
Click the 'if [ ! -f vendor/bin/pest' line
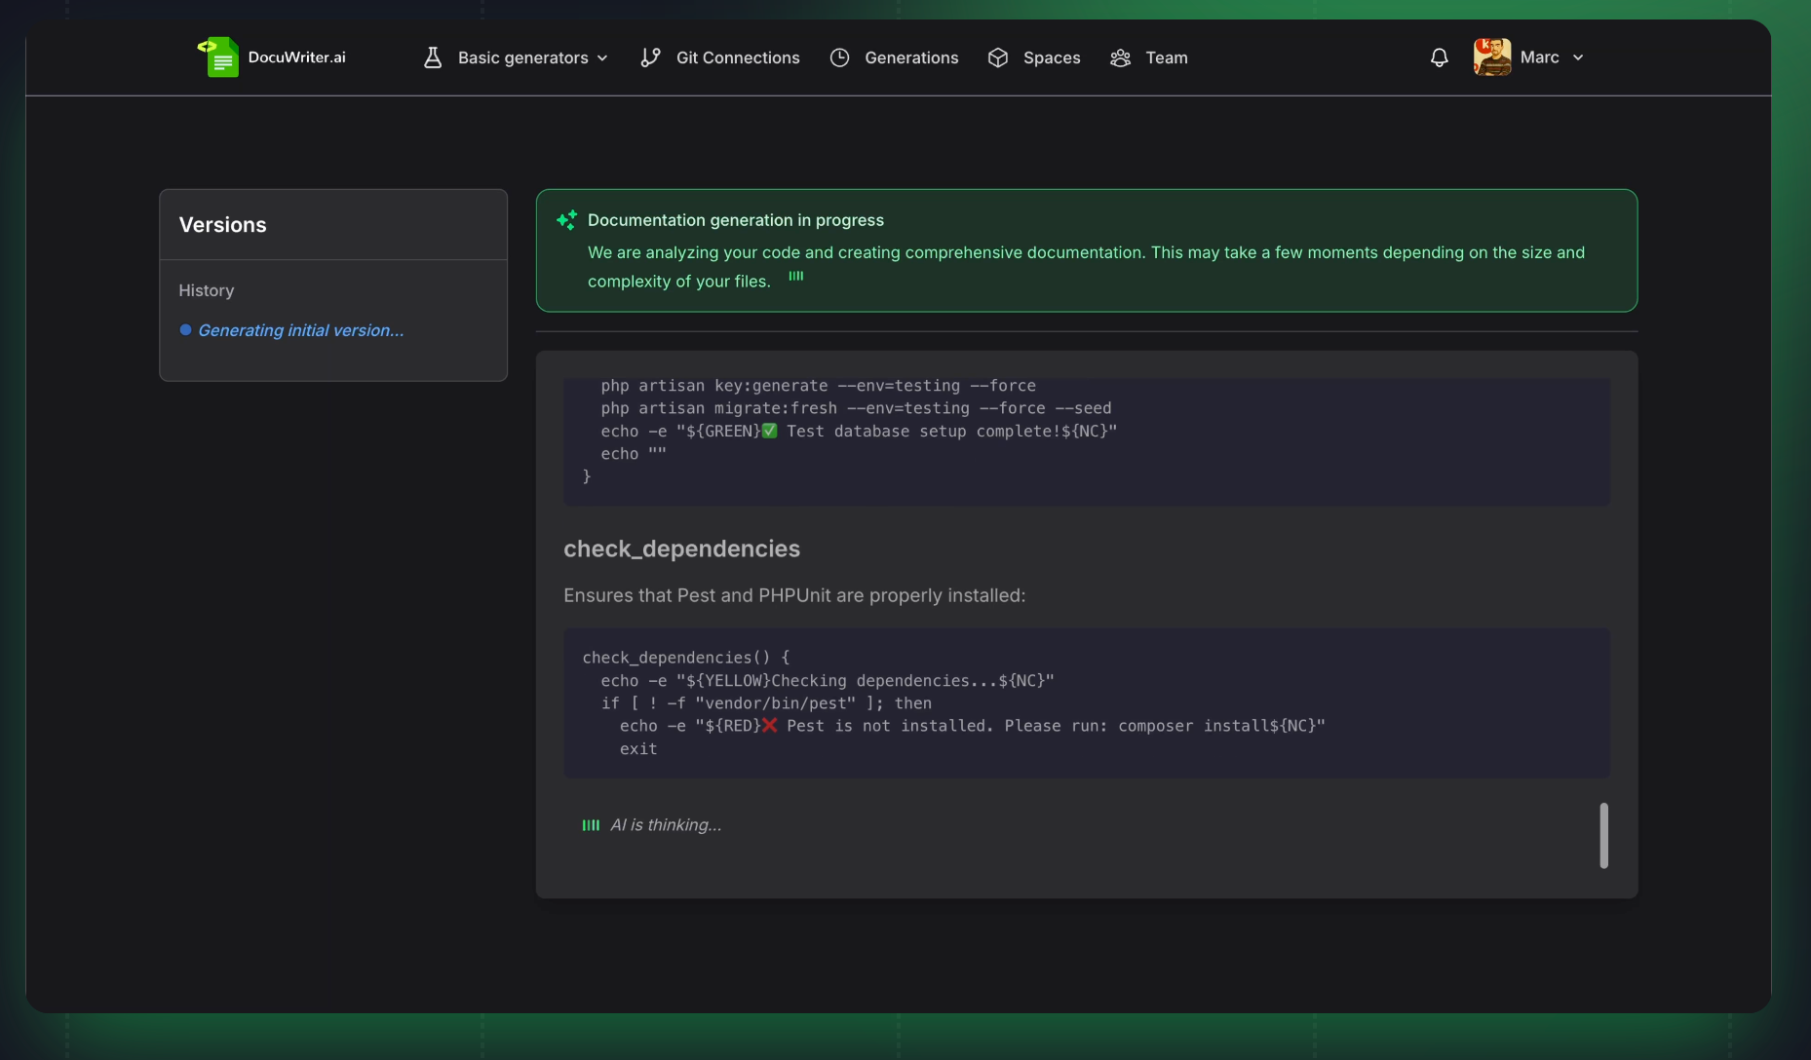coord(766,702)
